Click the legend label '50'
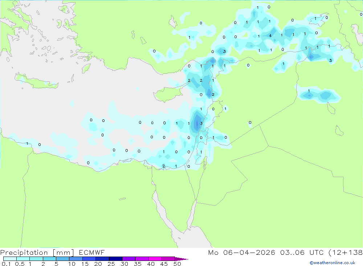The image size is (363, 266). click(x=177, y=264)
